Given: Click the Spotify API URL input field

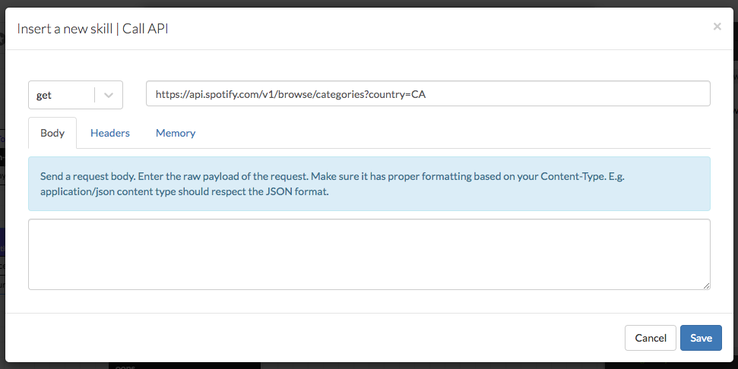Looking at the screenshot, I should point(427,94).
